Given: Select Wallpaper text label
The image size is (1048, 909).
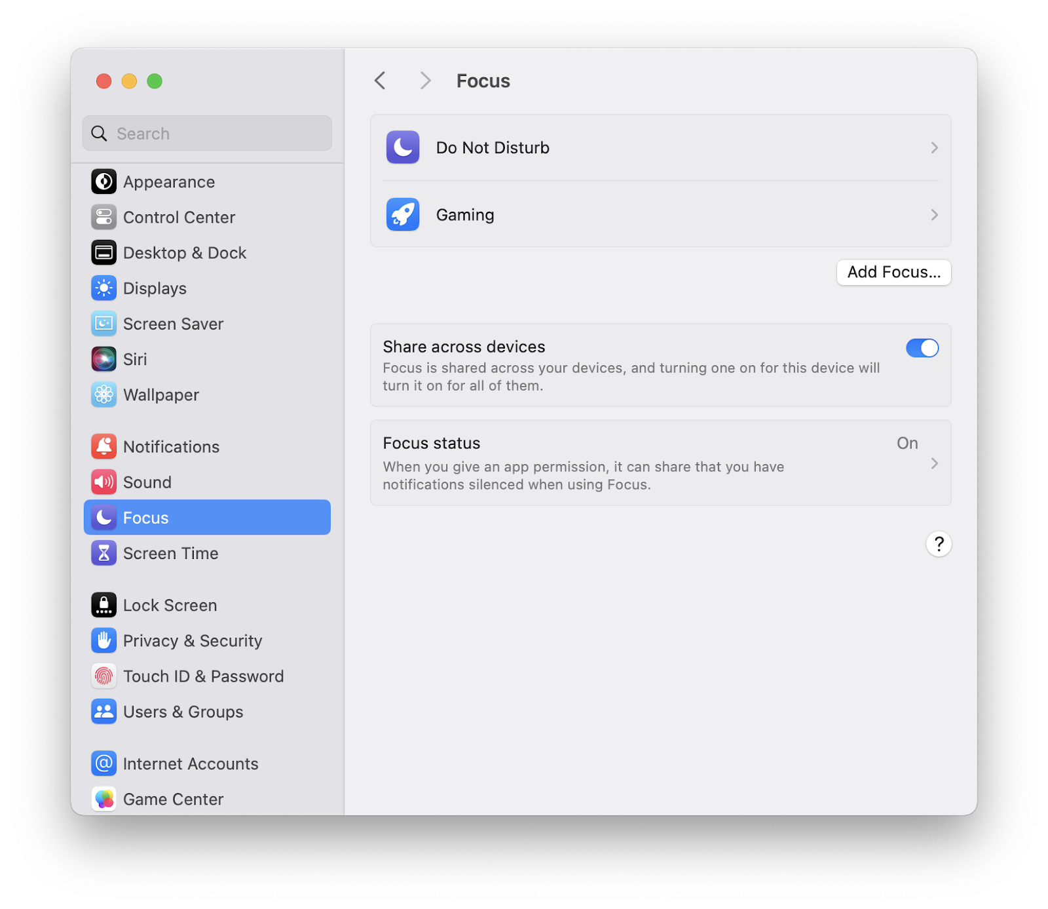Looking at the screenshot, I should pyautogui.click(x=160, y=395).
